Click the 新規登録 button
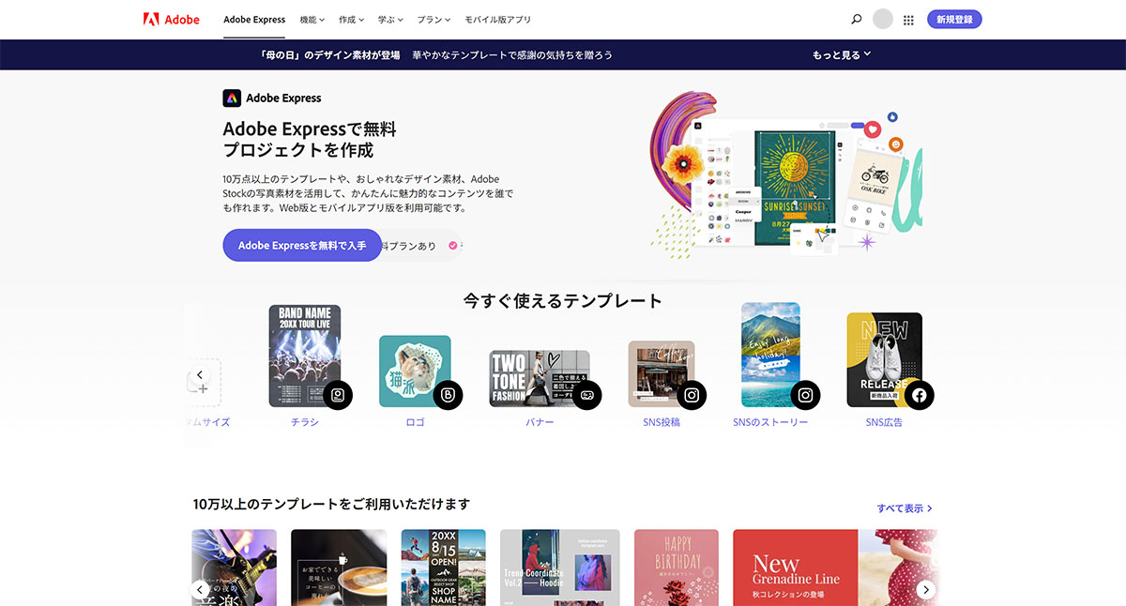1126x606 pixels. pyautogui.click(x=954, y=19)
